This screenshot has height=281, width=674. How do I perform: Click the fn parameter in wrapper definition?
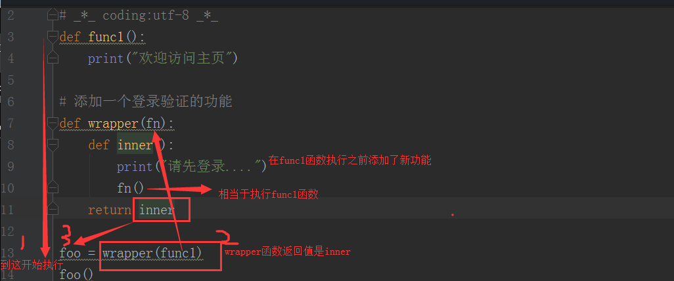[152, 123]
